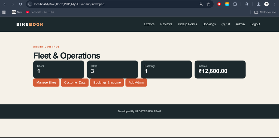Open the Extensions puzzle piece icon

click(235, 4)
